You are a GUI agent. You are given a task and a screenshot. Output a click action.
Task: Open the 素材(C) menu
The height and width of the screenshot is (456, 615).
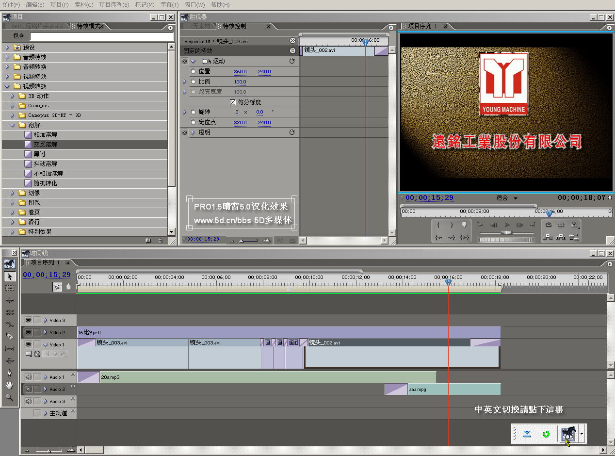pyautogui.click(x=84, y=4)
